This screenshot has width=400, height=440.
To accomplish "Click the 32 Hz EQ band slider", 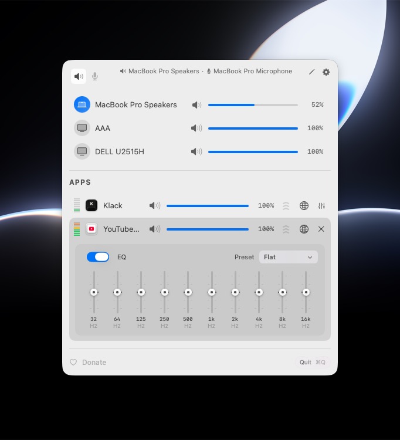I will coord(94,292).
